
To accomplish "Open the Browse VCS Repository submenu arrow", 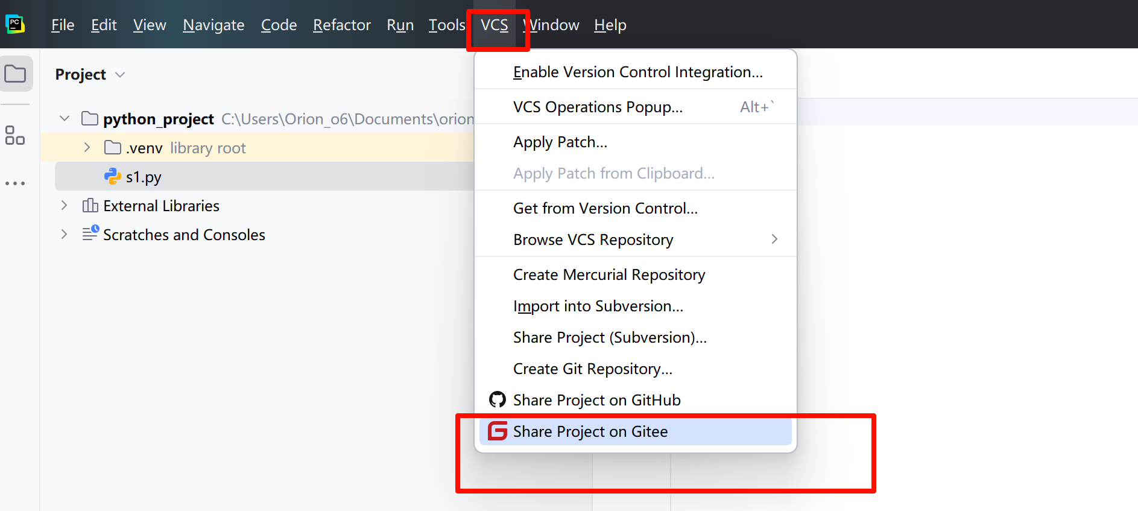I will tap(774, 240).
